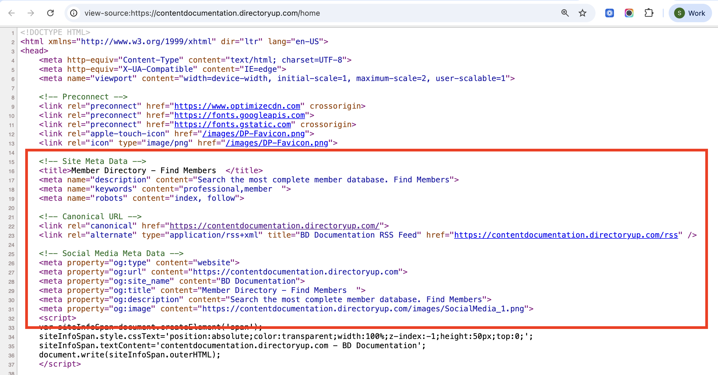
Task: Open the fonts.googleapis.com link
Action: [x=240, y=115]
